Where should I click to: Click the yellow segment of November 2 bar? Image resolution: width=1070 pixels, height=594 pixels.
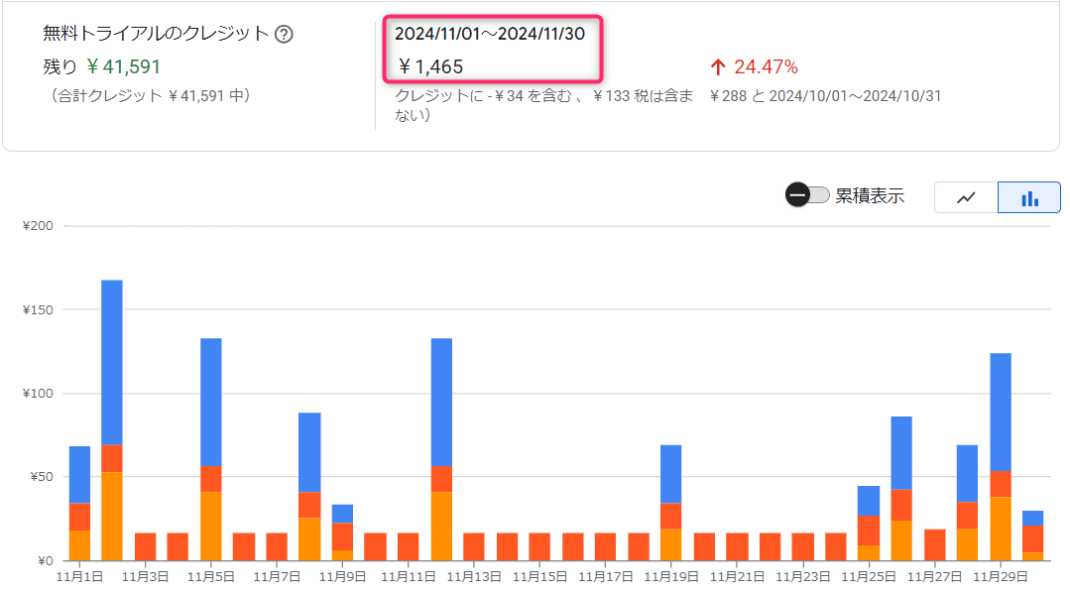point(112,516)
